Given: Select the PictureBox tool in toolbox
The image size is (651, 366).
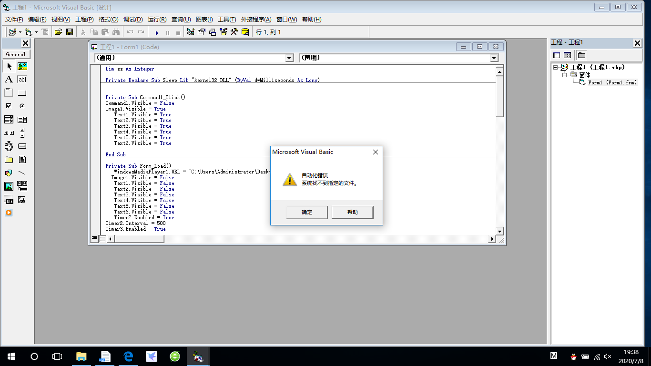Looking at the screenshot, I should (22, 66).
